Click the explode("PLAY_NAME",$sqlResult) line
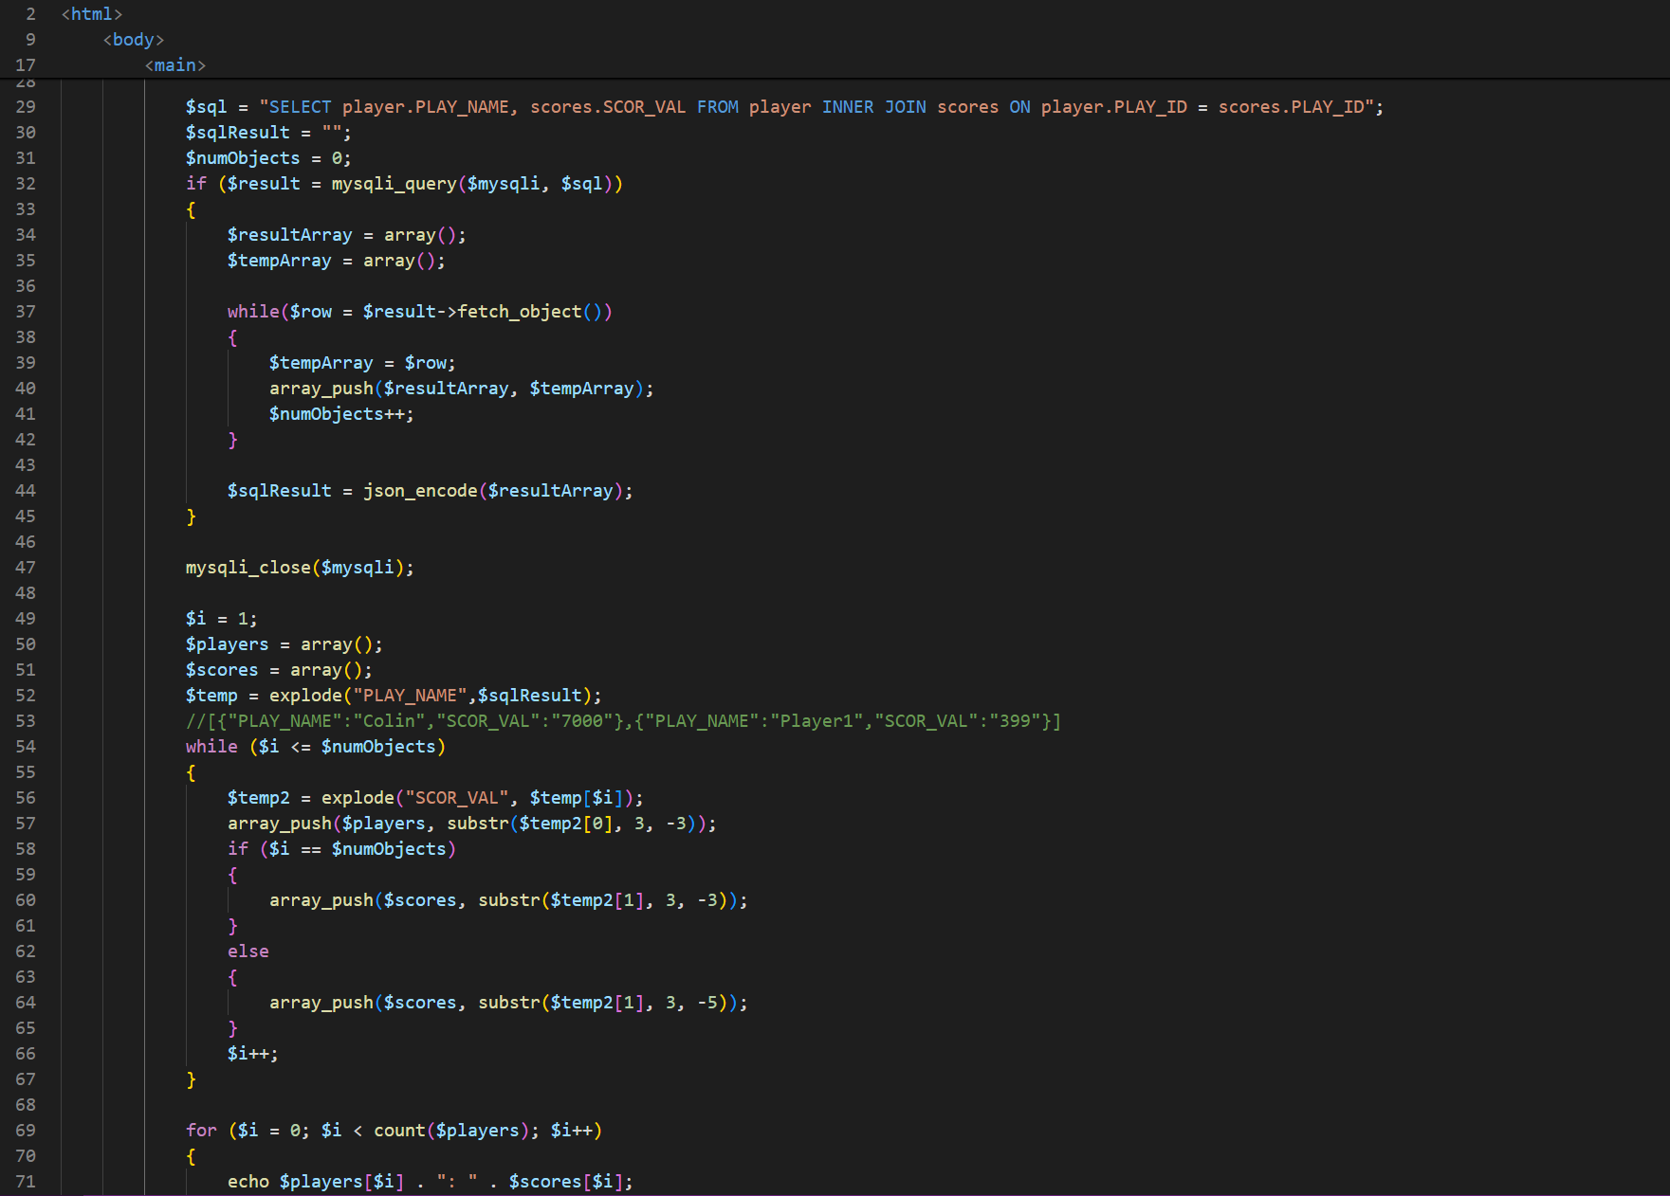The image size is (1670, 1196). click(394, 696)
